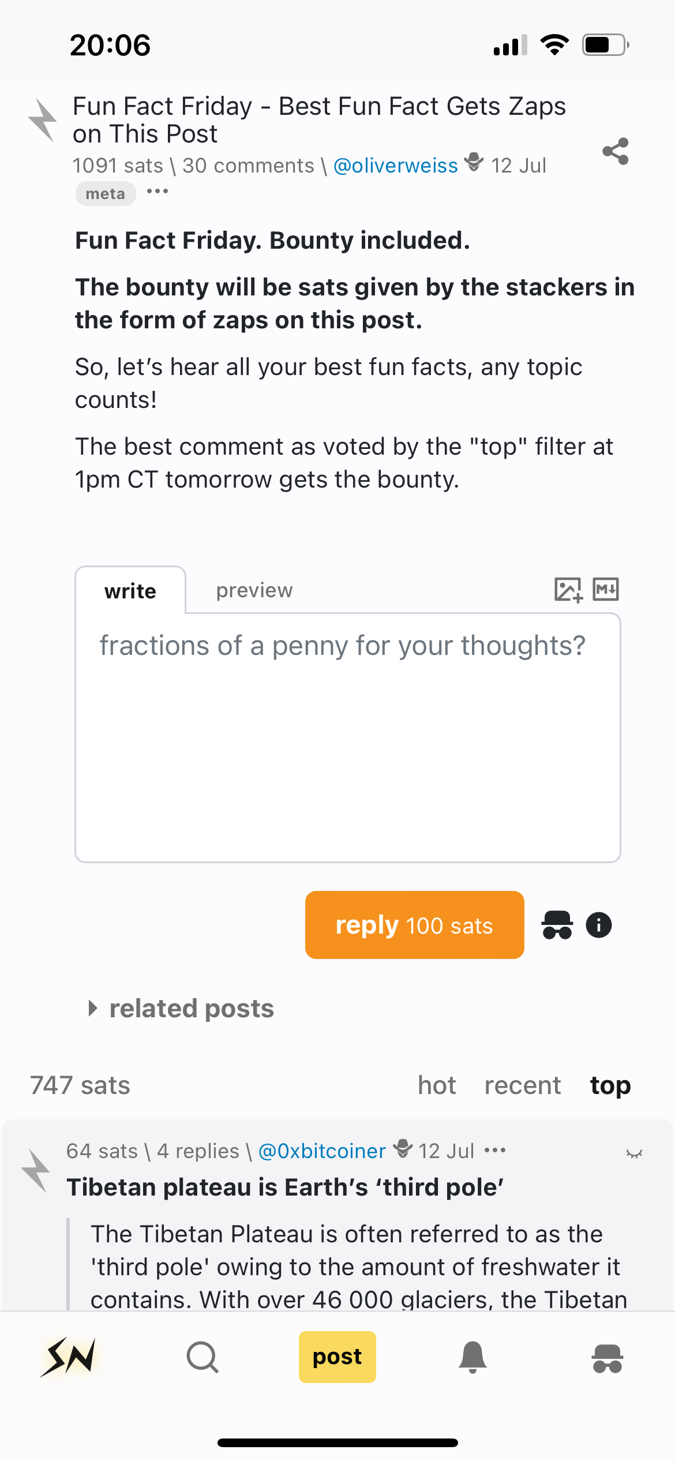Viewport: 675px width, 1461px height.
Task: Open notifications bell
Action: tap(472, 1357)
